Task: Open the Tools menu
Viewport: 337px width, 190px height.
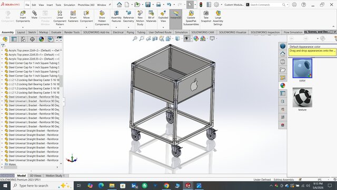Action: (58, 5)
